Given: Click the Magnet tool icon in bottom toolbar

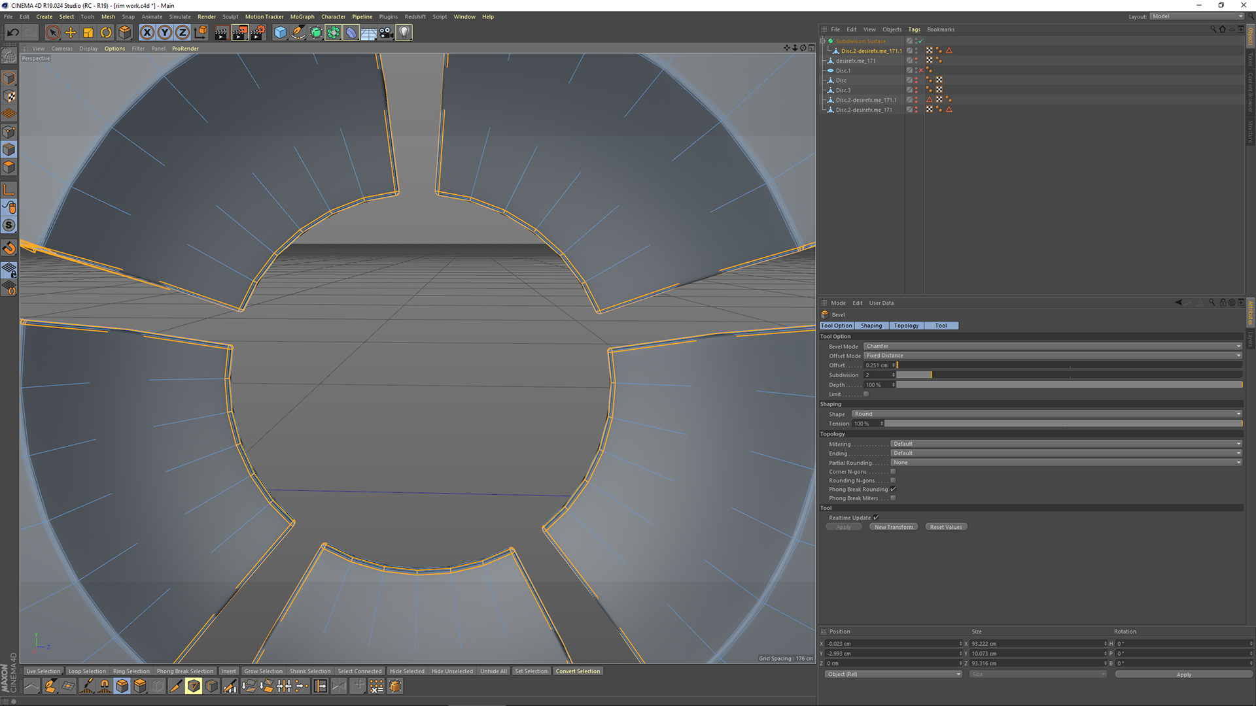Looking at the screenshot, I should pyautogui.click(x=104, y=686).
